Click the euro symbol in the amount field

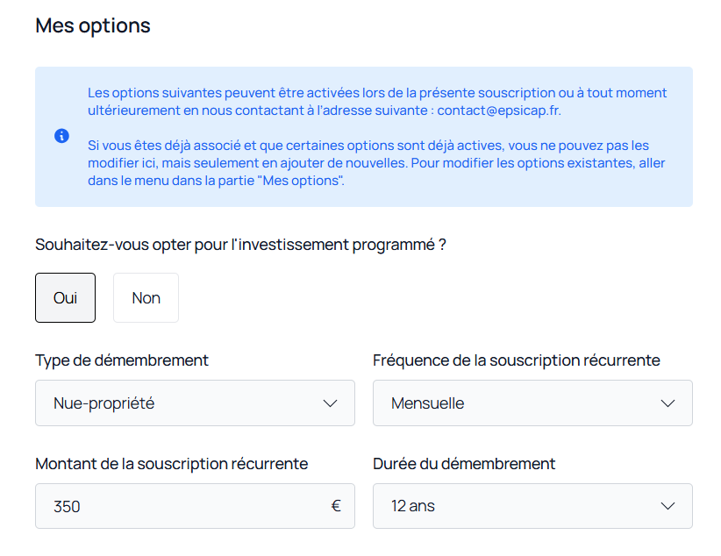336,506
